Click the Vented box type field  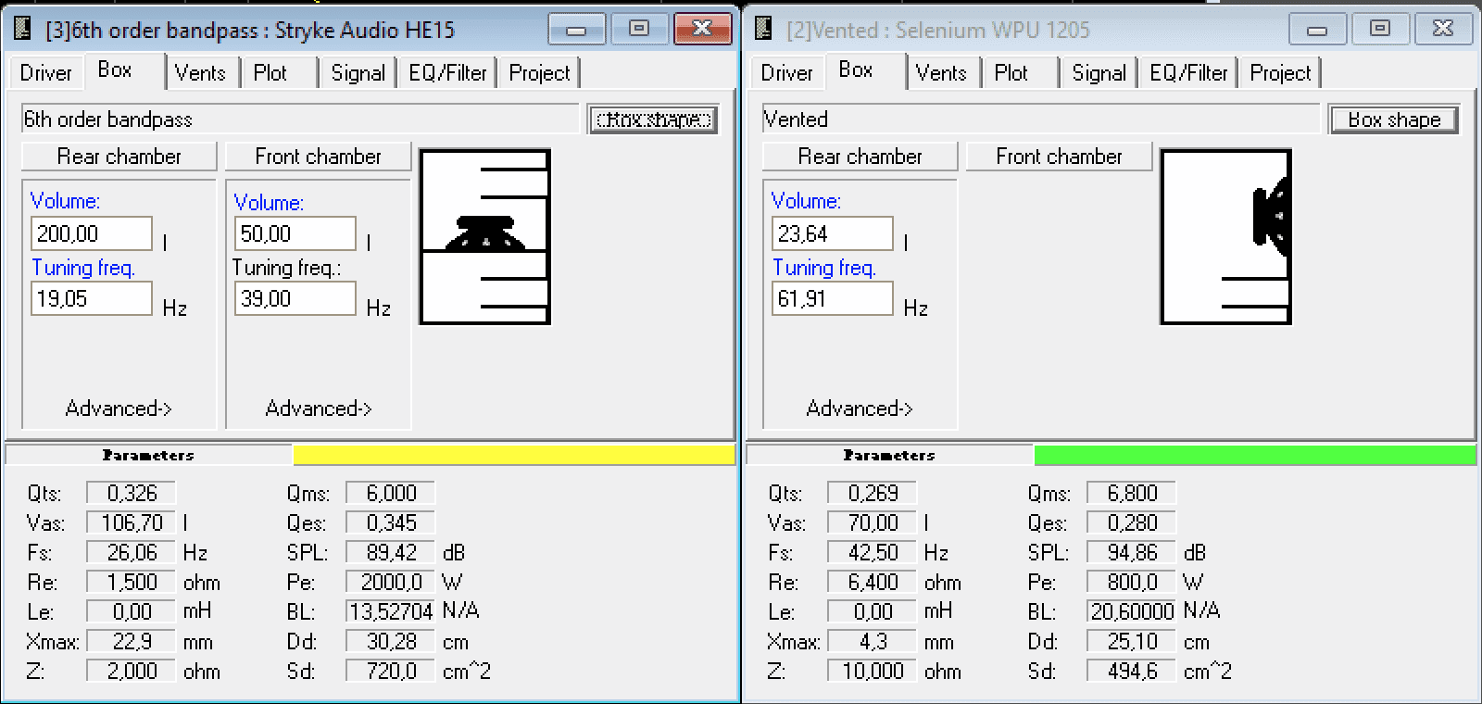pos(1041,119)
